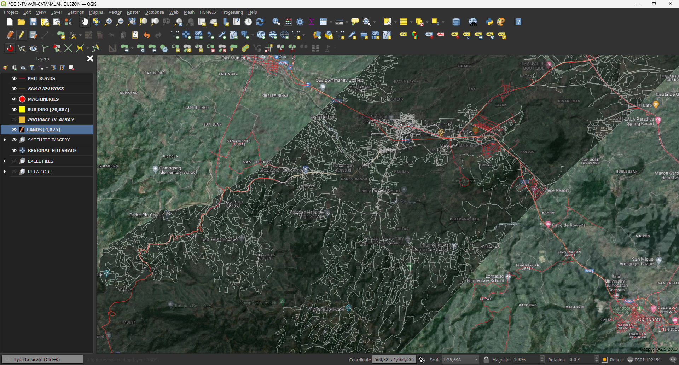Viewport: 679px width, 365px height.
Task: Hide the BUILDING layer
Action: point(14,109)
